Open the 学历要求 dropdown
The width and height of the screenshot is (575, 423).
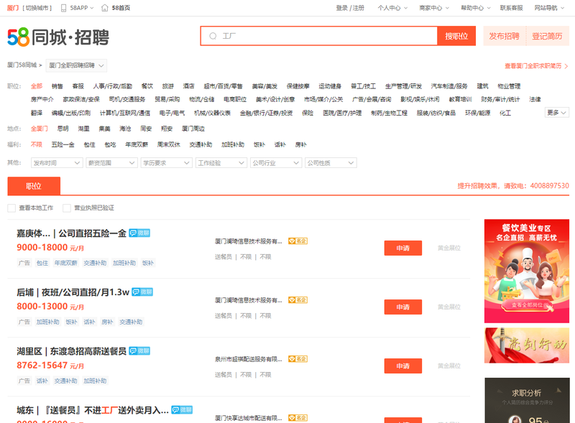167,163
